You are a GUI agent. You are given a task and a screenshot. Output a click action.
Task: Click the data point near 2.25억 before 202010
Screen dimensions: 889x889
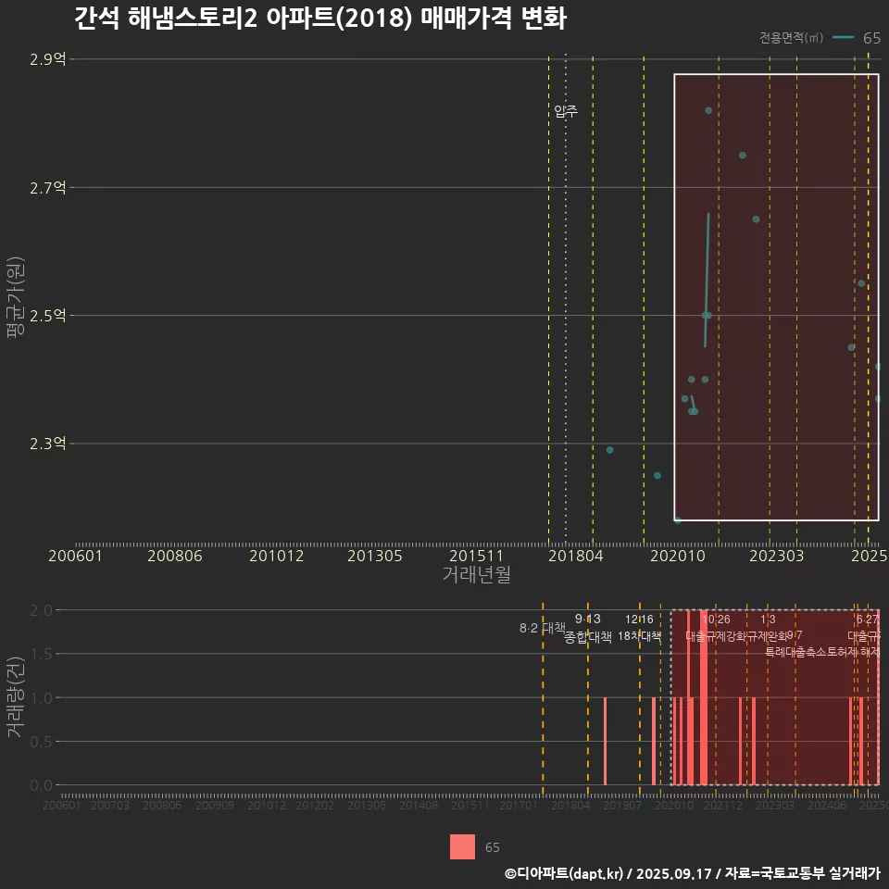[657, 476]
